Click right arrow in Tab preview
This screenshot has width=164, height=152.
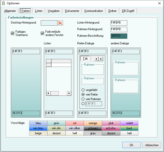101,59
